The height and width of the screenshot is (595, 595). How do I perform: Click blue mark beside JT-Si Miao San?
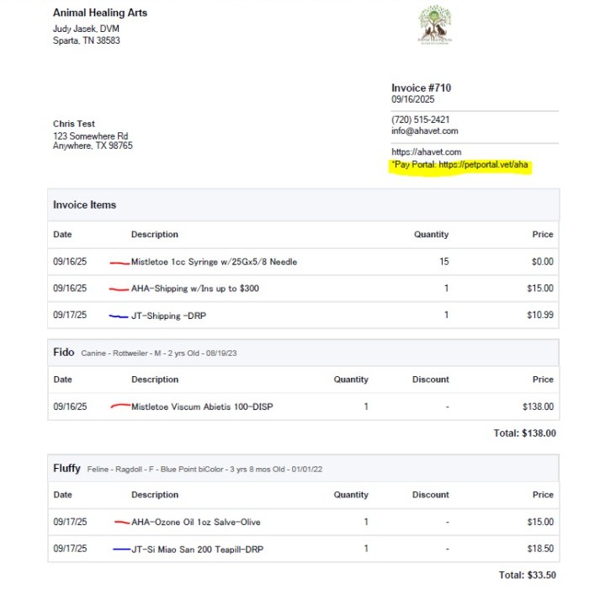(120, 549)
